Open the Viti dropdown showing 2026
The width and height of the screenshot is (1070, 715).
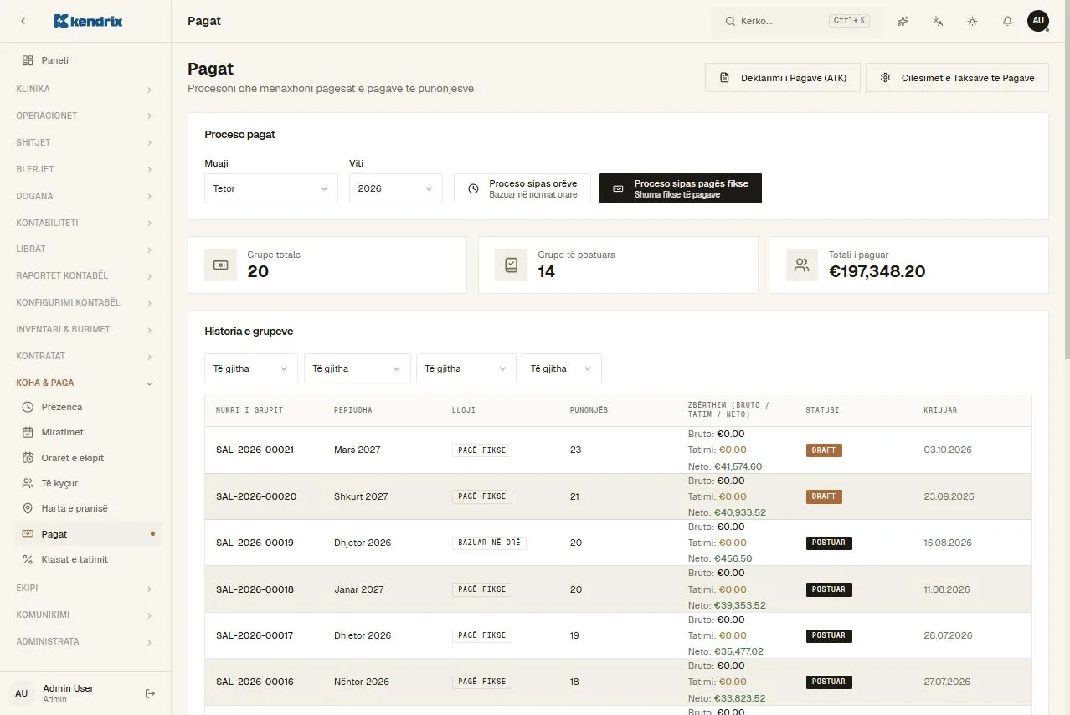[x=396, y=188]
